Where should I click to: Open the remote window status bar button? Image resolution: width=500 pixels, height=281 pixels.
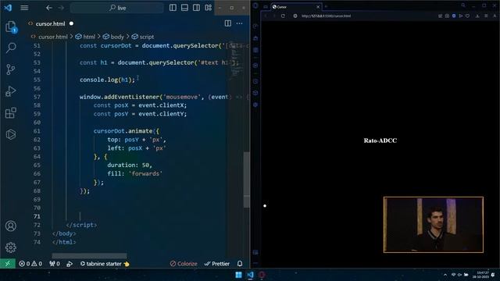tap(8, 264)
